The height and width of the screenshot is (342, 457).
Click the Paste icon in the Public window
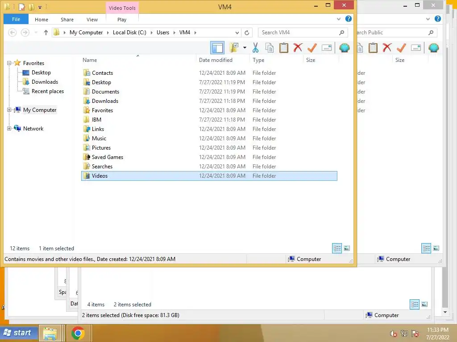(x=373, y=48)
